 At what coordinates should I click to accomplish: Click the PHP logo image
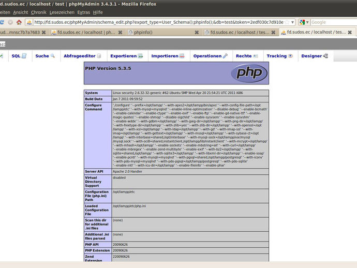pos(249,73)
